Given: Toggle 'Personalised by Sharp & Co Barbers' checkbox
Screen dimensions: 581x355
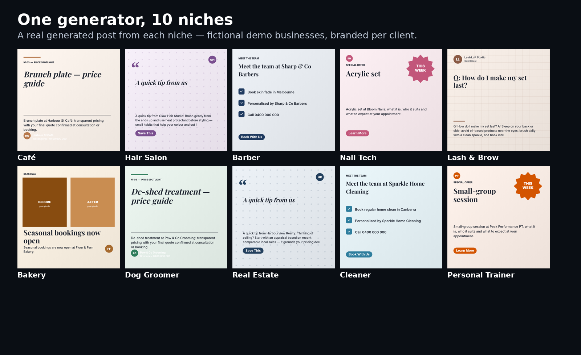Looking at the screenshot, I should tap(241, 103).
